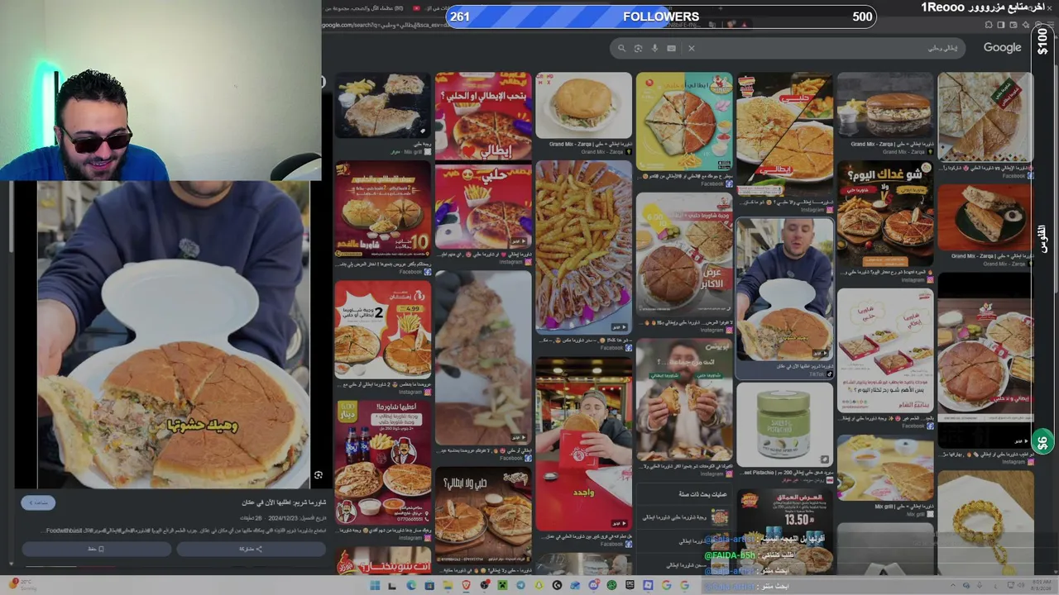Click the blue visit button in the preview panel
1059x595 pixels.
pyautogui.click(x=39, y=502)
